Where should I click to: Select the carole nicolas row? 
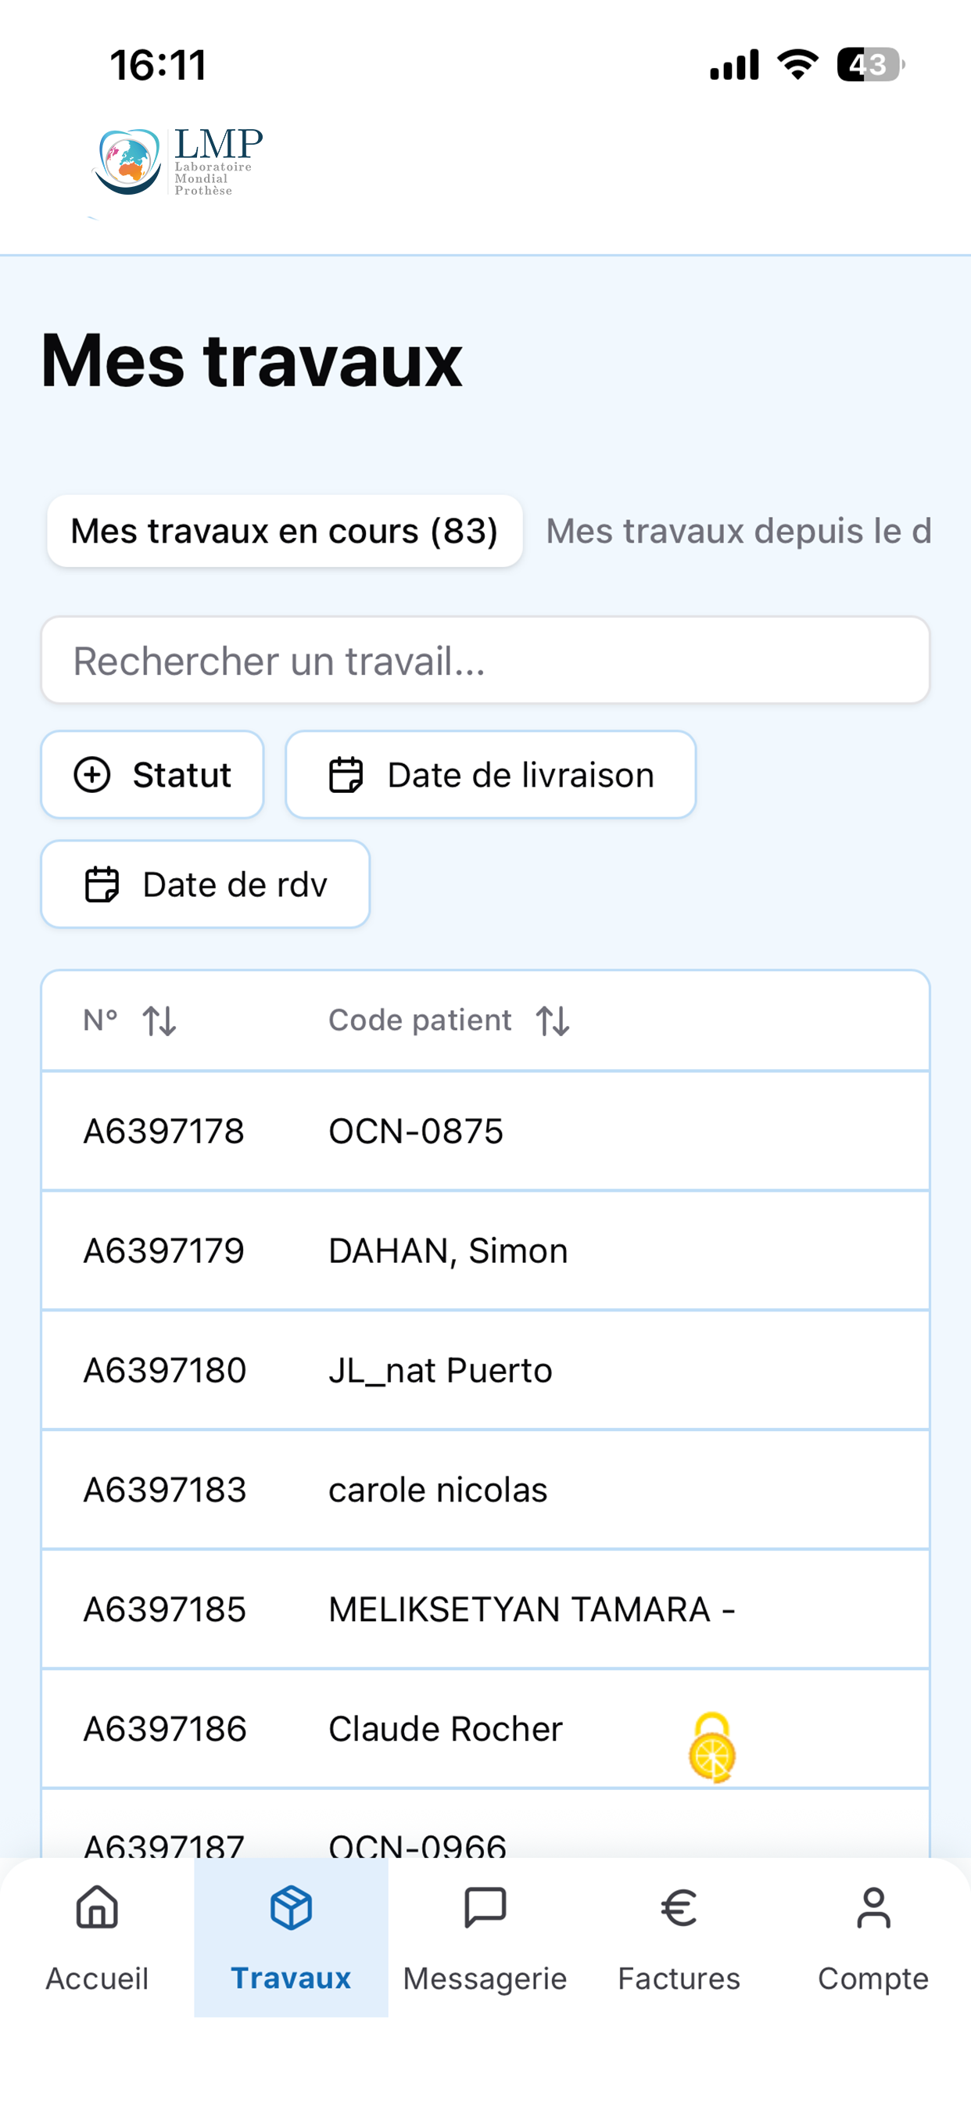[485, 1489]
